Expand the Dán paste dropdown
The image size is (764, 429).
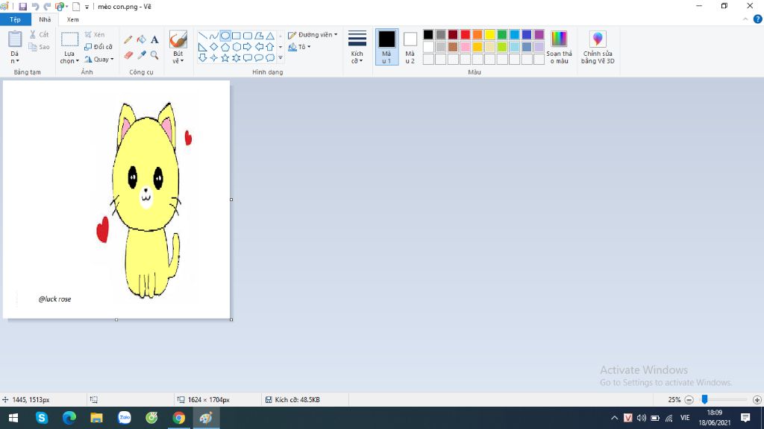15,57
